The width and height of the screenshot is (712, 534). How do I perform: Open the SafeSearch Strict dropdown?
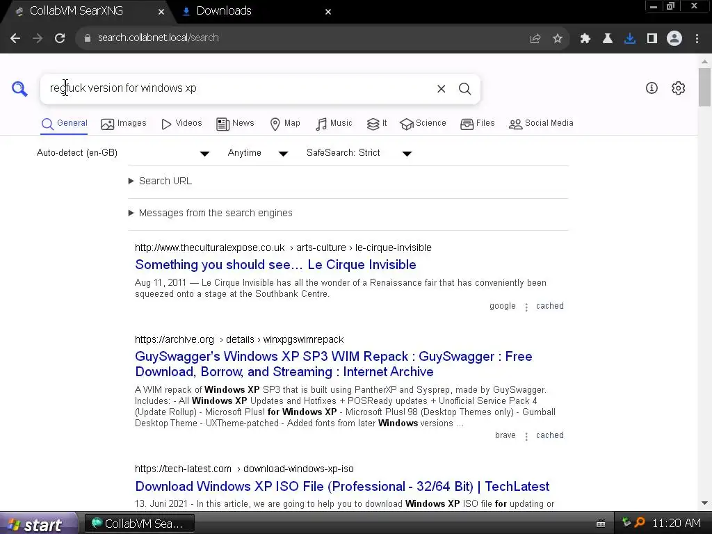359,153
